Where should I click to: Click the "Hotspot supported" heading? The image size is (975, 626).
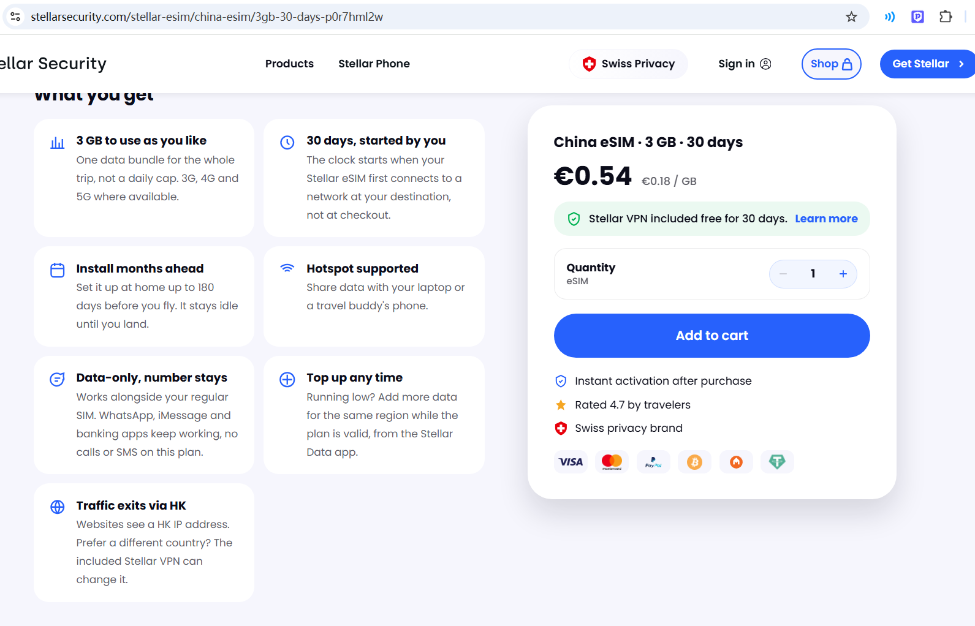pos(362,268)
